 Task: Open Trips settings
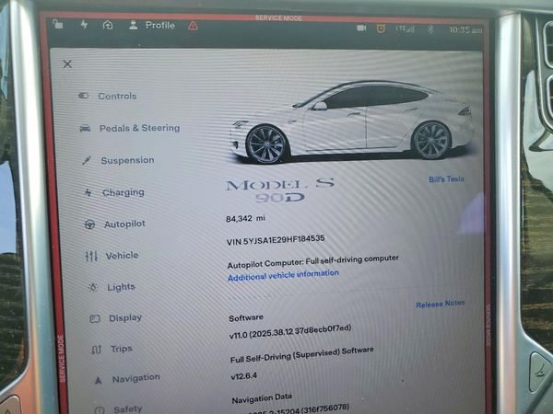pos(122,349)
